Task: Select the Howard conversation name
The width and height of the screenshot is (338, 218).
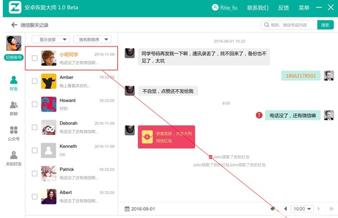Action: pyautogui.click(x=67, y=100)
